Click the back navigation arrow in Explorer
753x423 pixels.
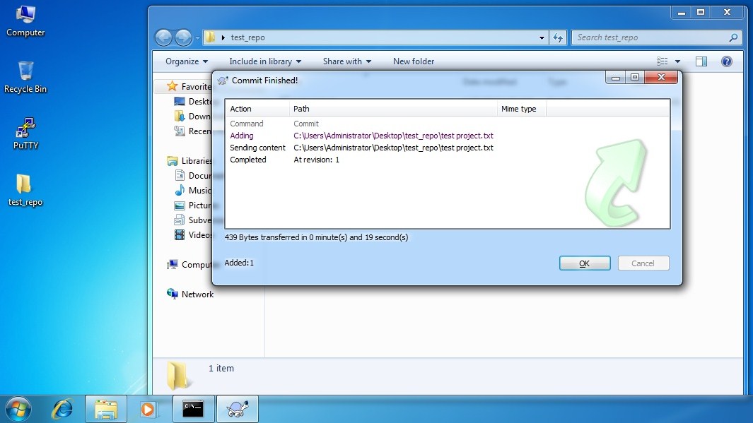click(163, 37)
